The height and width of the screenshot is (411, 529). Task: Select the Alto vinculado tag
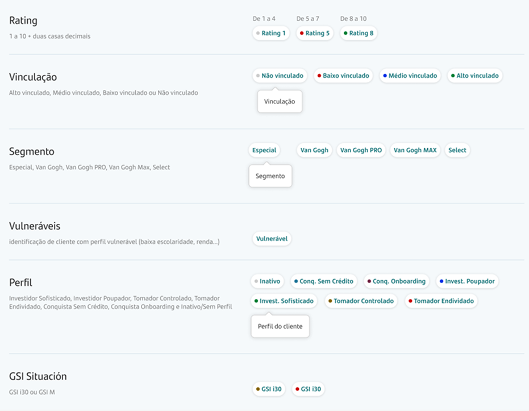coord(475,76)
